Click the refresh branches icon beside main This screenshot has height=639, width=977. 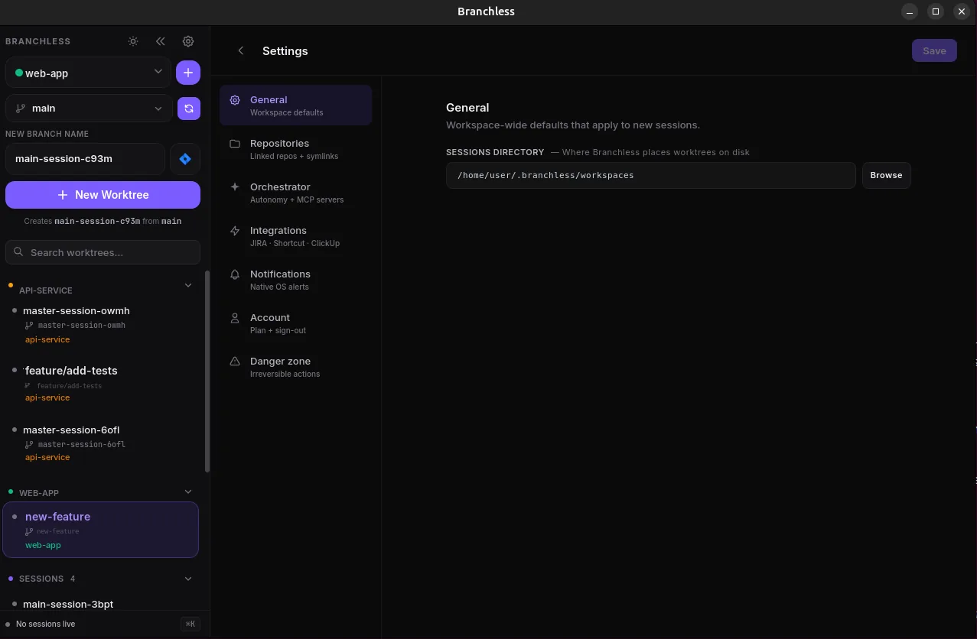coord(189,109)
